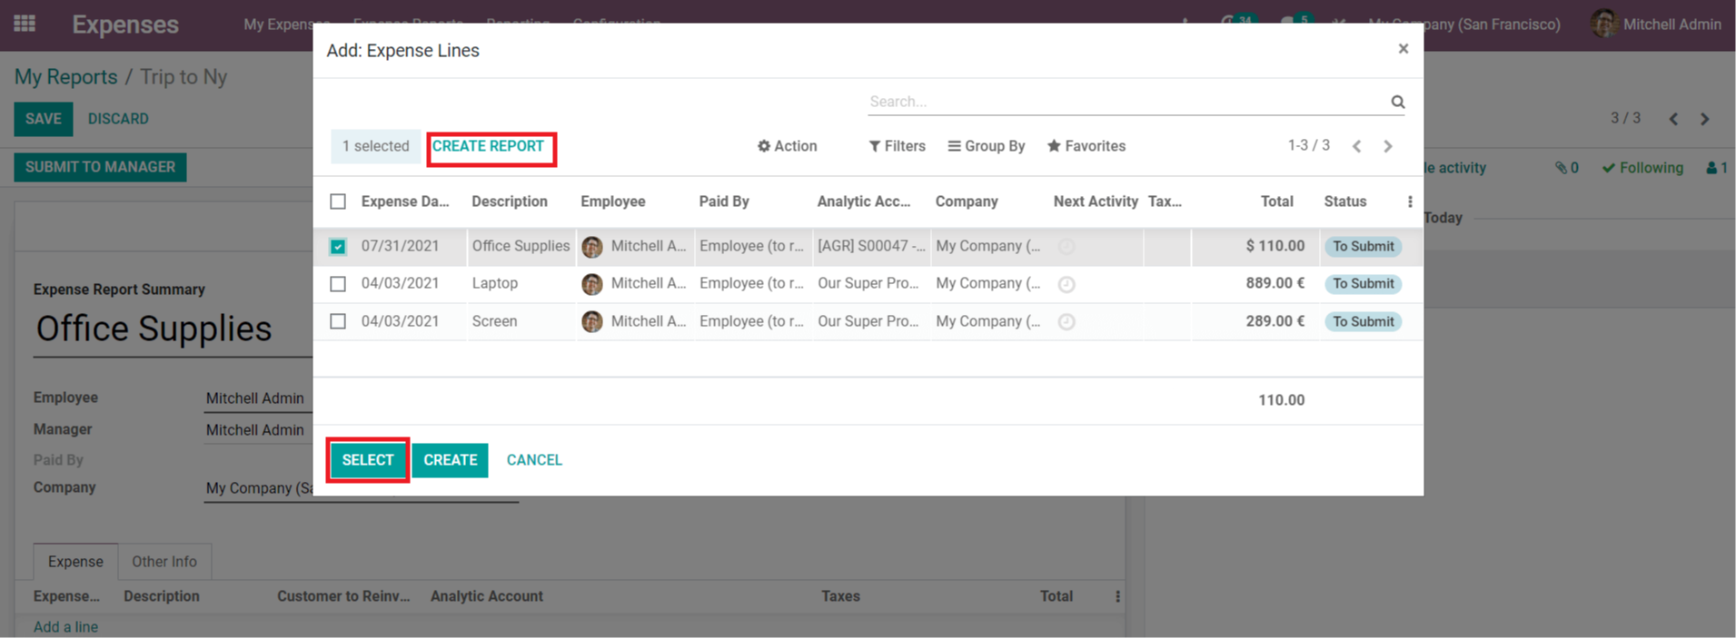Screen dimensions: 1736x638
Task: Uncheck the Office Supplies expense row
Action: pos(338,246)
